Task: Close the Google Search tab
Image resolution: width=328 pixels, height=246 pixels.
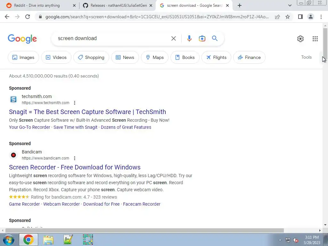Action: [x=227, y=6]
